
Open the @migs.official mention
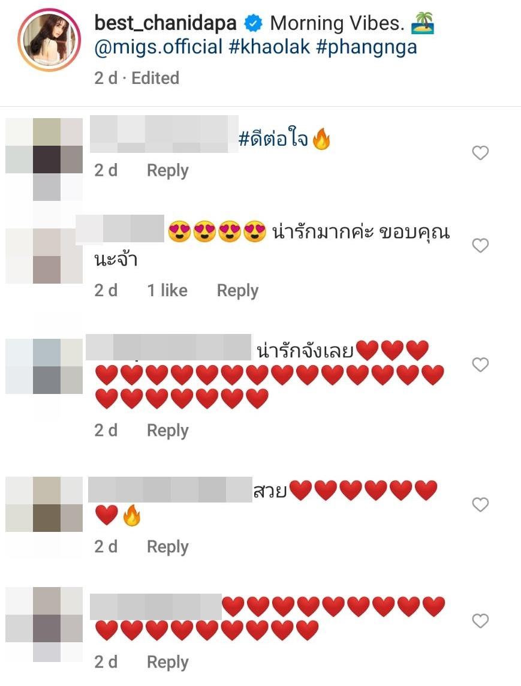(158, 47)
